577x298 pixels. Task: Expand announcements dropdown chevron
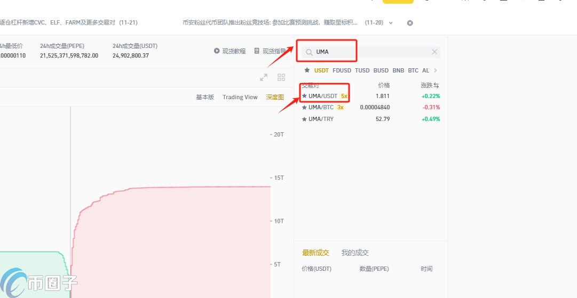[391, 23]
